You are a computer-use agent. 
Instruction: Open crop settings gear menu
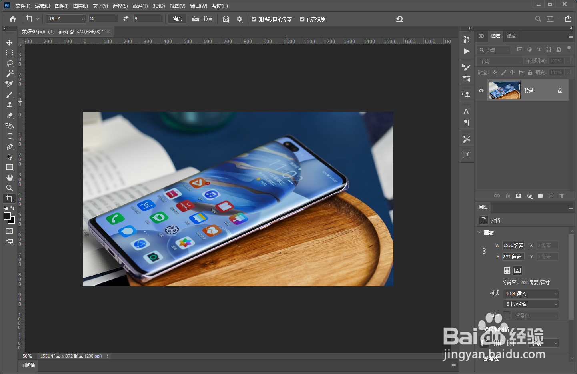click(x=240, y=19)
